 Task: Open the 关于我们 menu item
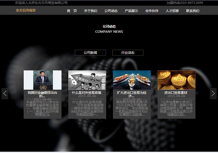(91, 11)
